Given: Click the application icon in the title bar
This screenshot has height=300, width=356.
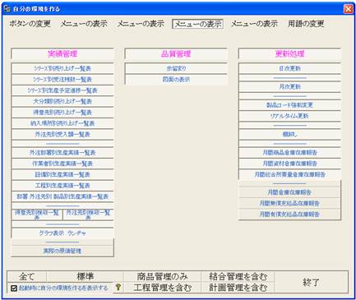Looking at the screenshot, I should (7, 9).
